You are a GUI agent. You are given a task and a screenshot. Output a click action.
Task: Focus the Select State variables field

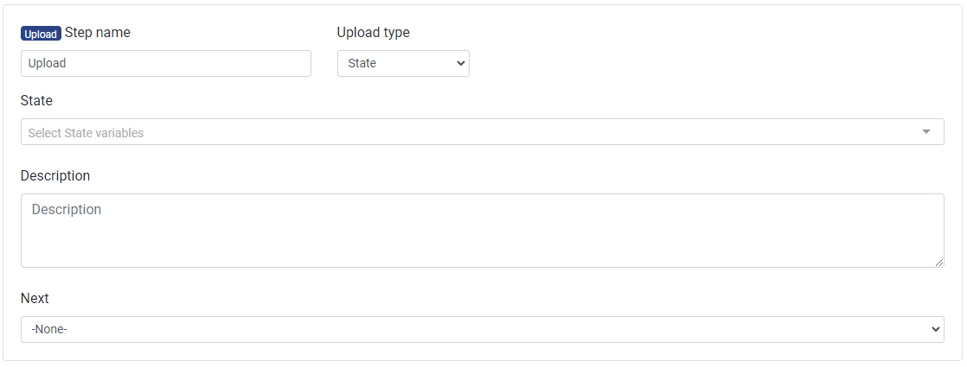(467, 132)
